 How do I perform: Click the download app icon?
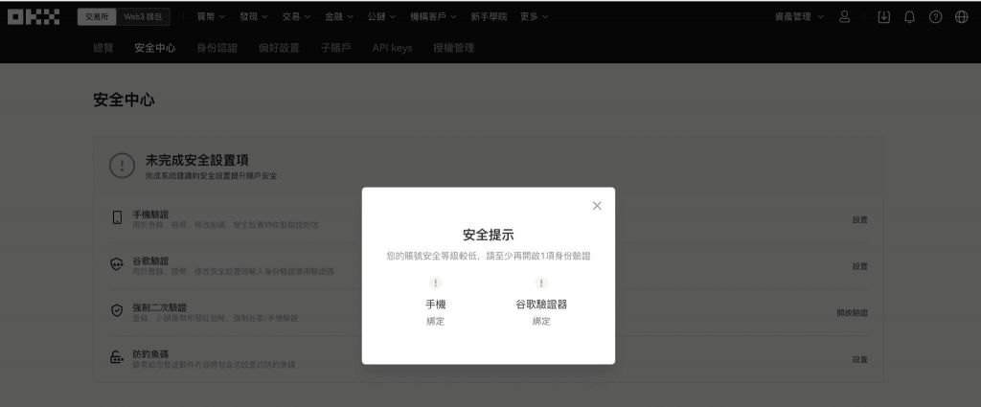[x=883, y=17]
